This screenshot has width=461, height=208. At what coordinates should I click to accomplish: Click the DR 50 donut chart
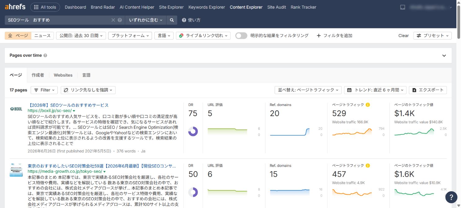pyautogui.click(x=193, y=192)
